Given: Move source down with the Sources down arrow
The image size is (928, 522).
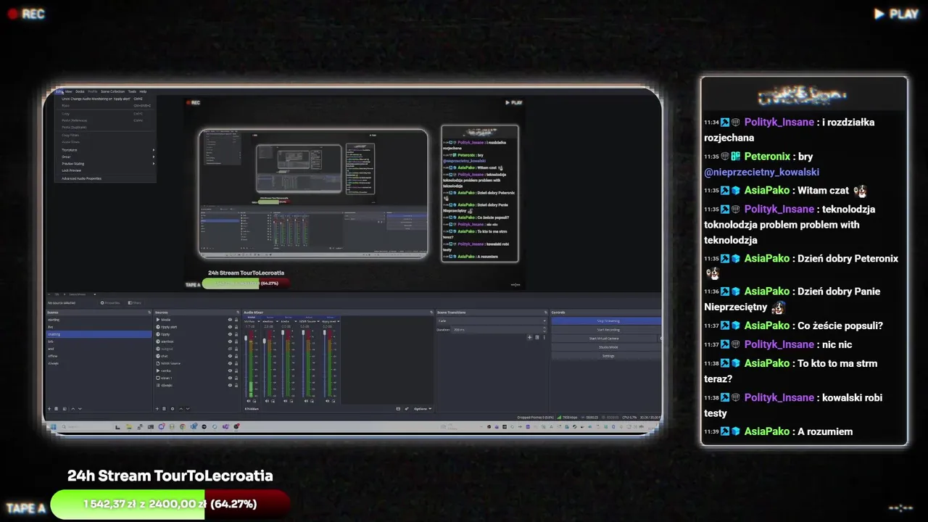Looking at the screenshot, I should [x=188, y=409].
